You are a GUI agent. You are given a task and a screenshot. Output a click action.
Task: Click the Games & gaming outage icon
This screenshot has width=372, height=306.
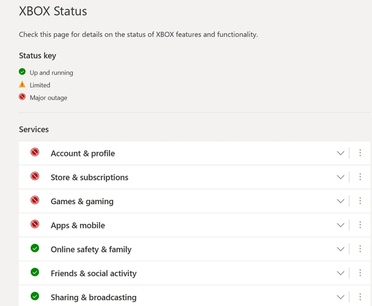coord(35,200)
